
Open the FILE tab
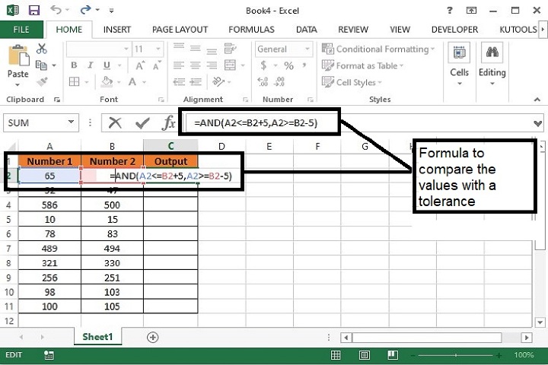[21, 30]
